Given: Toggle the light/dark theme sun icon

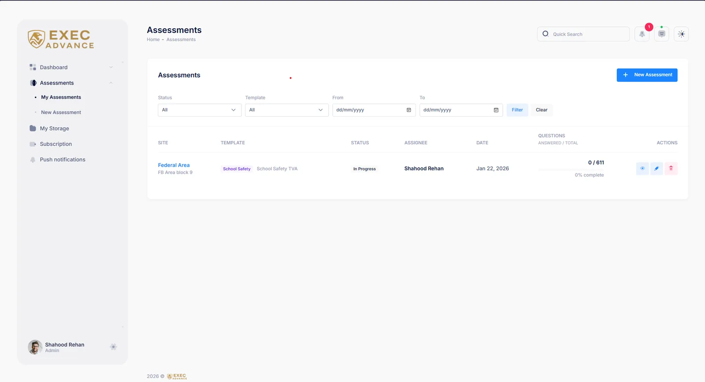Looking at the screenshot, I should (681, 34).
